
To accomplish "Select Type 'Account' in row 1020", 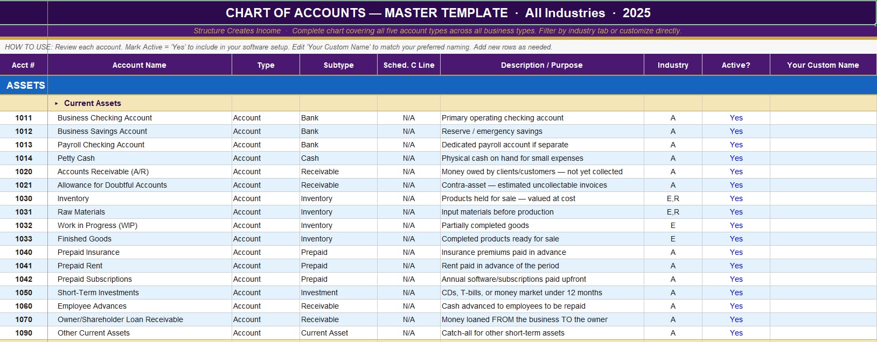I will click(x=266, y=172).
